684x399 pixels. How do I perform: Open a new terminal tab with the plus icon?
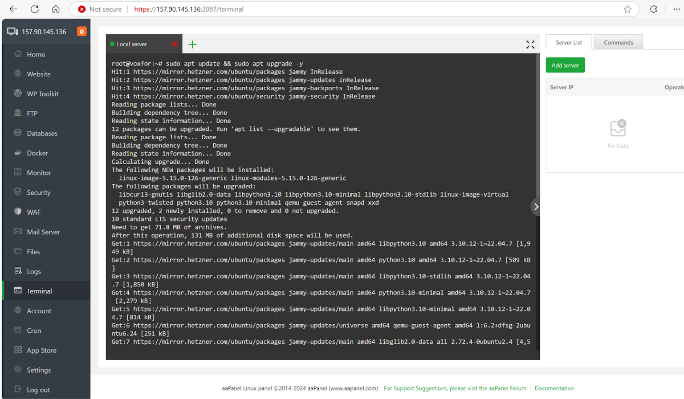(192, 44)
